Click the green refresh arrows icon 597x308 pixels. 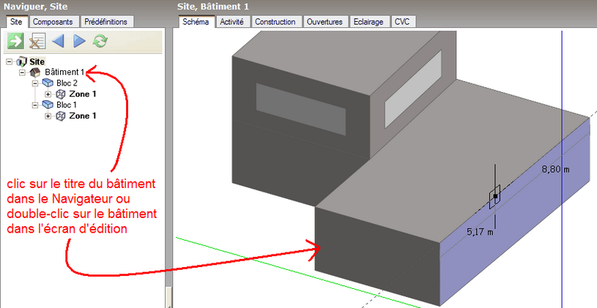tap(100, 41)
